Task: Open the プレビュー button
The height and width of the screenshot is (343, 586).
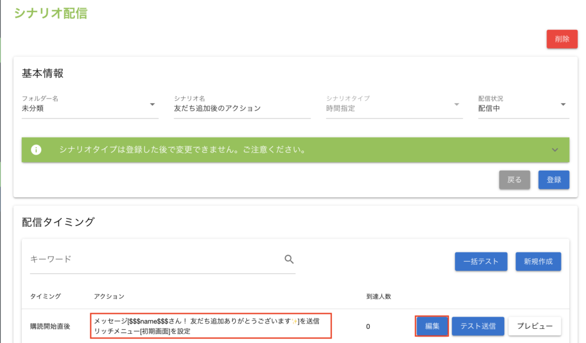Action: [x=534, y=326]
